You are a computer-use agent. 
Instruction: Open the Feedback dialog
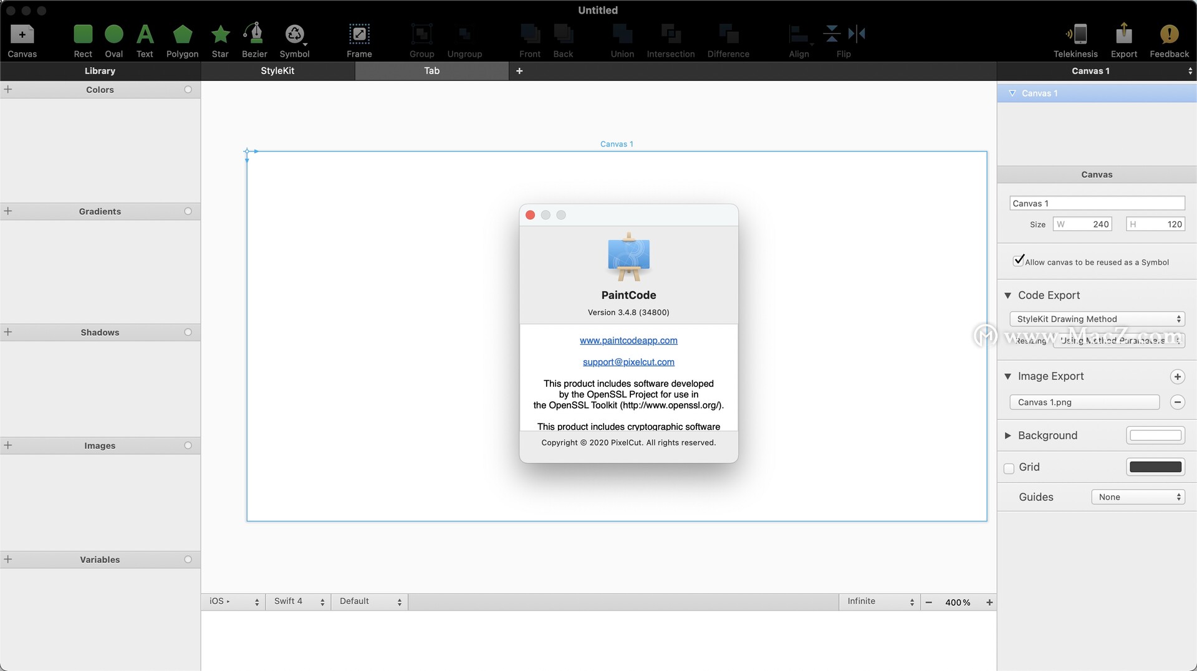coord(1169,40)
